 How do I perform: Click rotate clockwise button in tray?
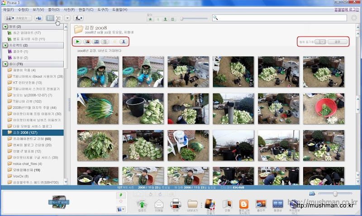click(x=160, y=194)
